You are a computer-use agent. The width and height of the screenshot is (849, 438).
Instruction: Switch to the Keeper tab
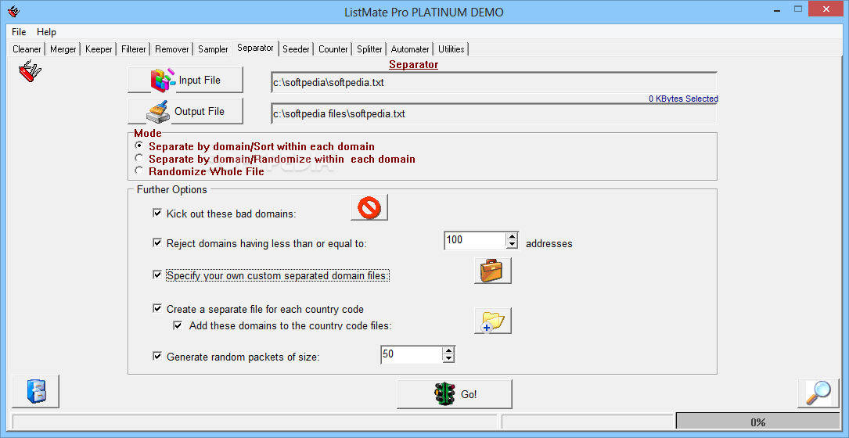pyautogui.click(x=99, y=49)
